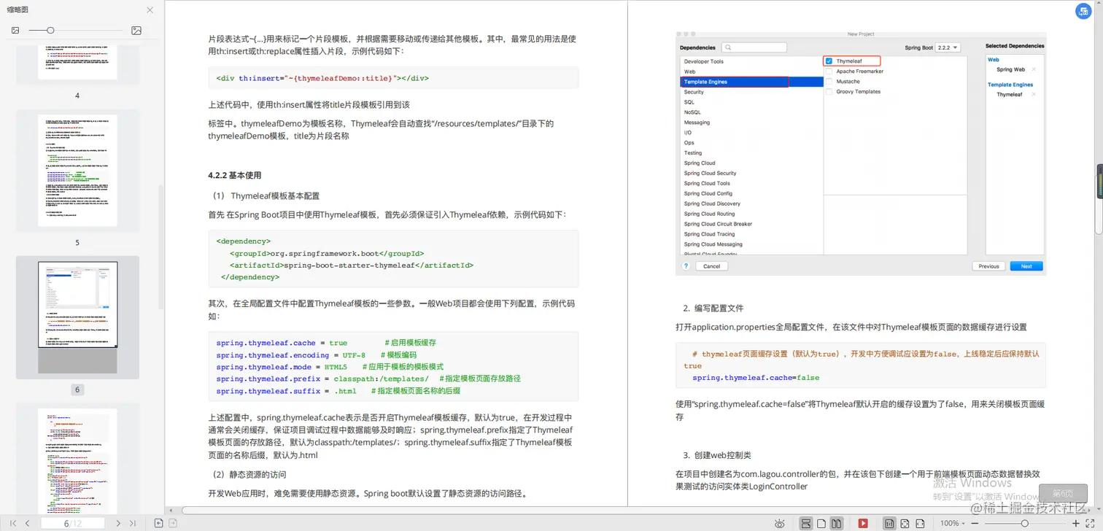Screen dimensions: 1103x531
Task: Zoom in with plus button
Action: (1075, 524)
